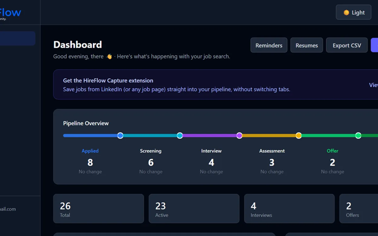
Task: Click the Pipeline Overview heading
Action: (86, 123)
